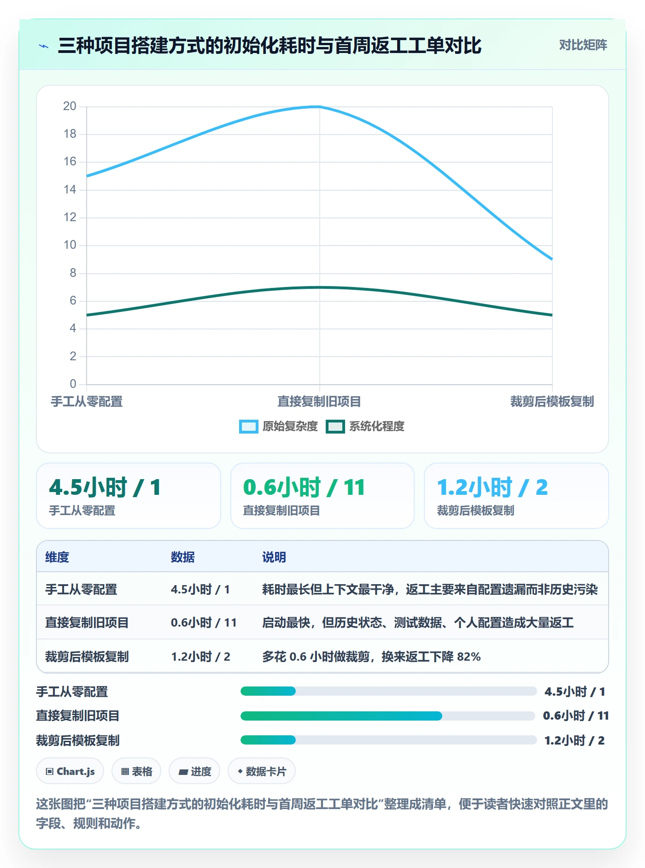645x868 pixels.
Task: Open the 0.6小时 / 11 stat card
Action: click(322, 496)
